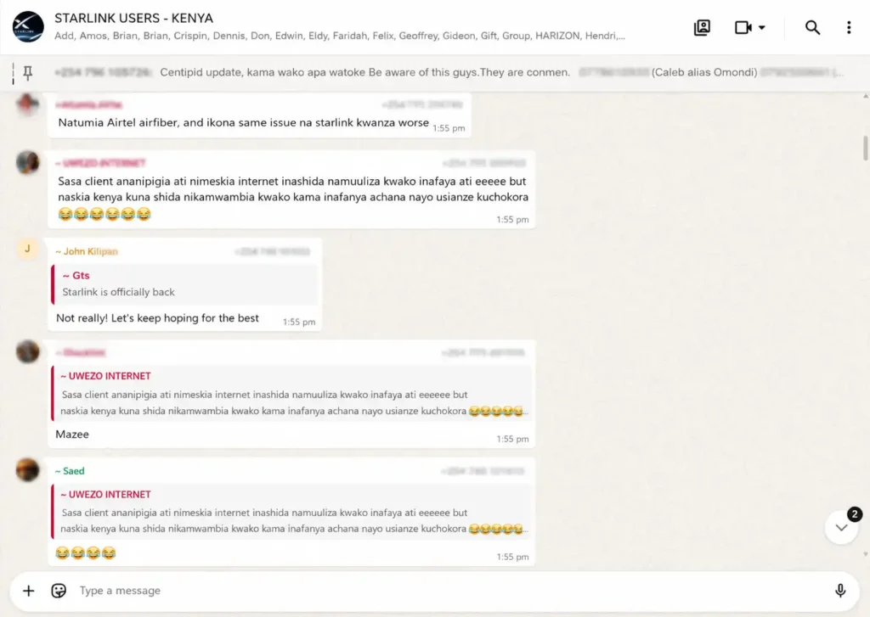The width and height of the screenshot is (870, 617).
Task: Open John Kilipan's J avatar
Action: [x=27, y=249]
